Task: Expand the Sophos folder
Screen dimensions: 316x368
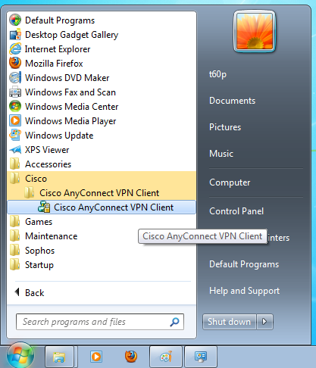Action: (102, 251)
